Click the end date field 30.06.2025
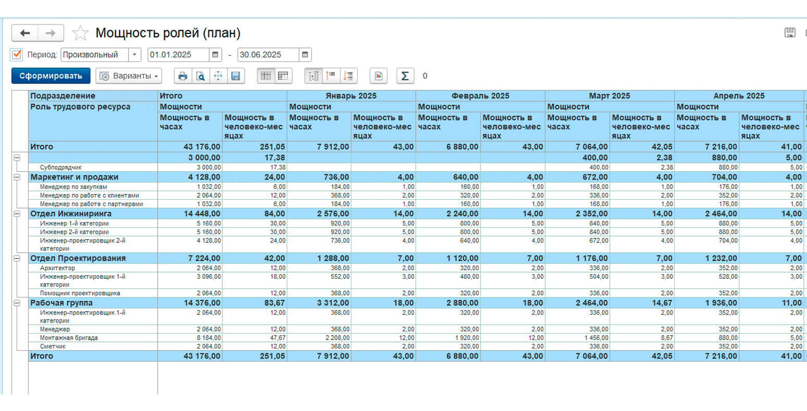 coord(268,55)
